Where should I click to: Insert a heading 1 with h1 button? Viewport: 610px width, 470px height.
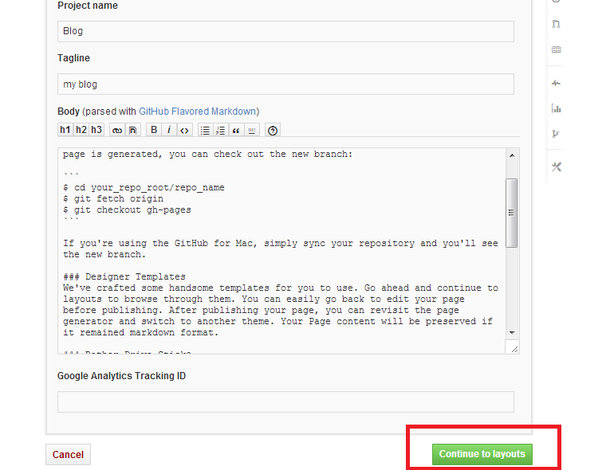[x=65, y=130]
